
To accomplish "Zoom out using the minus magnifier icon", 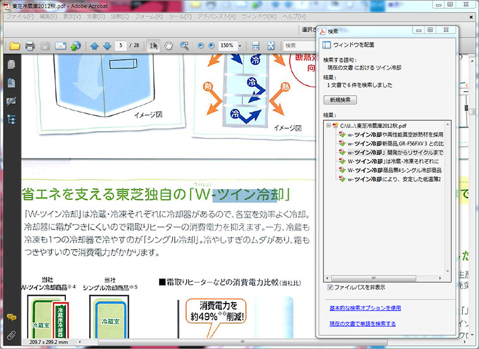I will tap(201, 45).
